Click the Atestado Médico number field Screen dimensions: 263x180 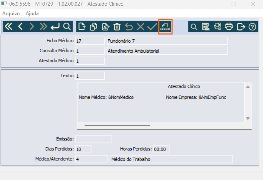click(x=90, y=61)
